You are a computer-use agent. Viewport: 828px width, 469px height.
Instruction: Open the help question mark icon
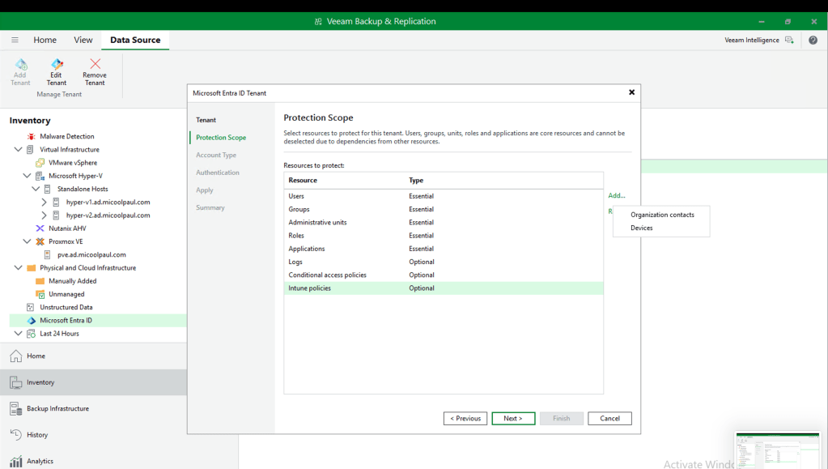click(x=813, y=41)
